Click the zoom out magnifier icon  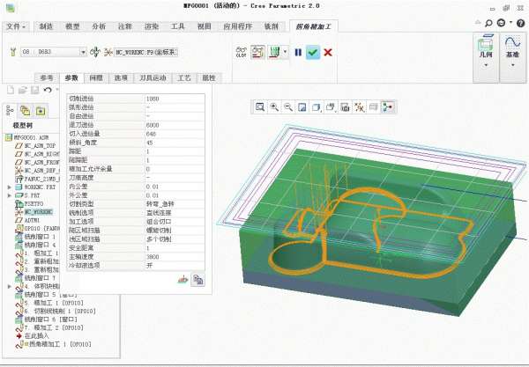point(288,107)
